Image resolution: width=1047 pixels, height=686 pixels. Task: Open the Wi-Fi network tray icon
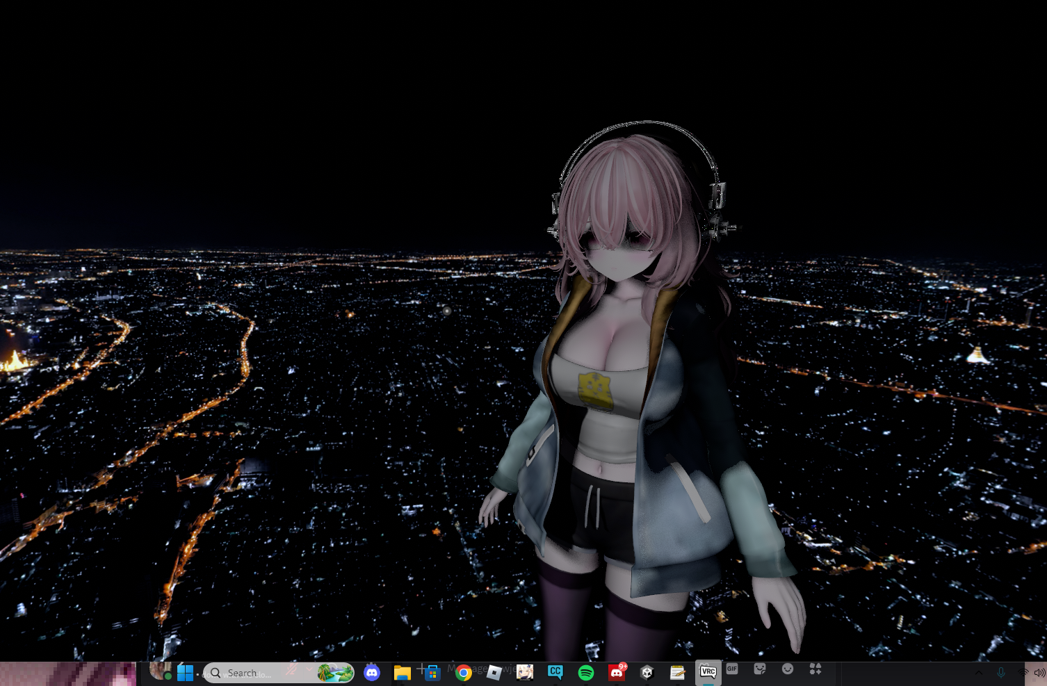click(x=1023, y=673)
